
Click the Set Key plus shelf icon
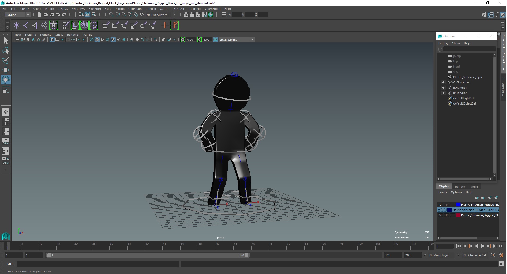click(x=165, y=25)
